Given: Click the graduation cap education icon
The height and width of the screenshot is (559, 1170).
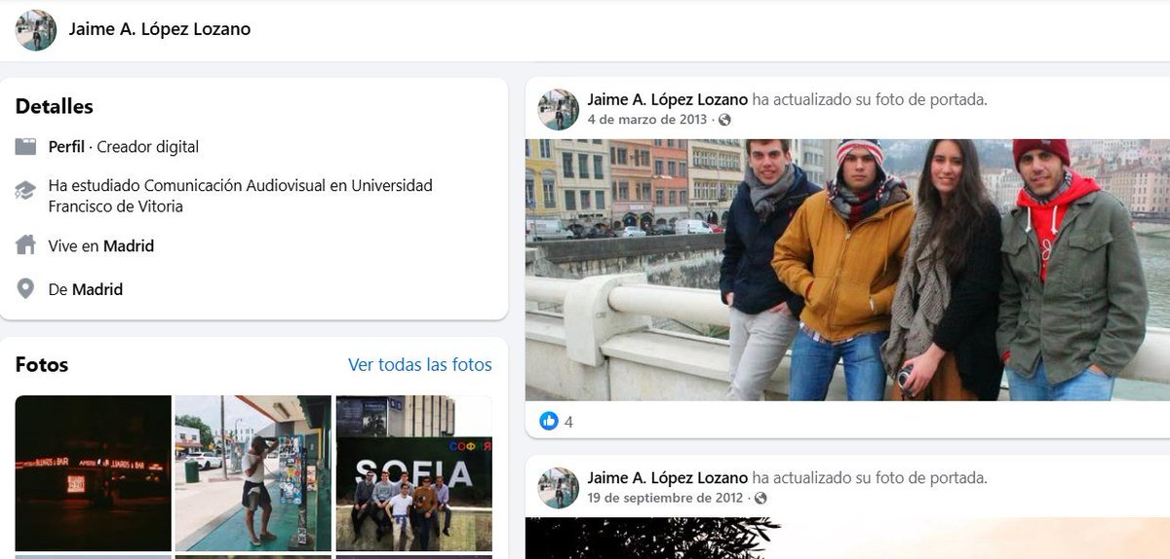Looking at the screenshot, I should coord(25,190).
